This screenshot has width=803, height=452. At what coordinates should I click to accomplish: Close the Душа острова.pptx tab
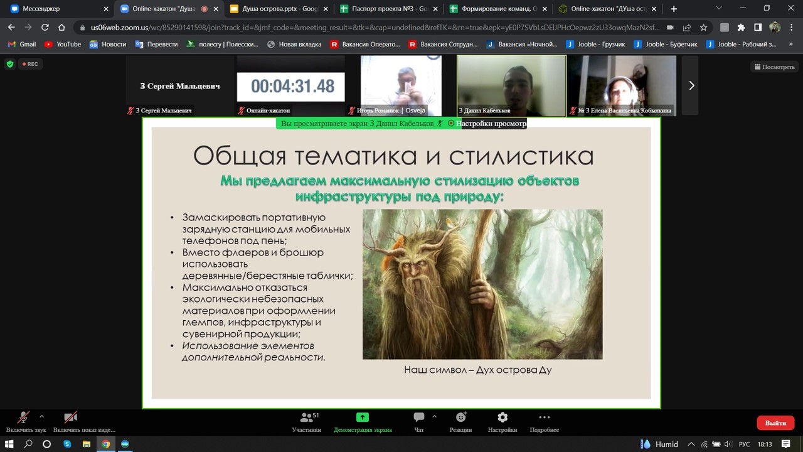[x=326, y=9]
